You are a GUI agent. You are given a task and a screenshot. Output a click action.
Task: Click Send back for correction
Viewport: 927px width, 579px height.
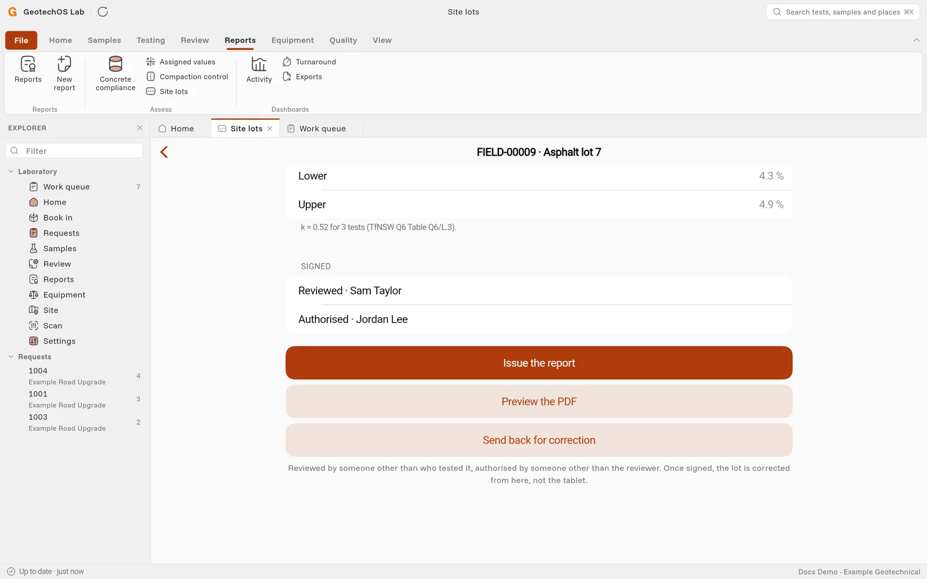[539, 440]
